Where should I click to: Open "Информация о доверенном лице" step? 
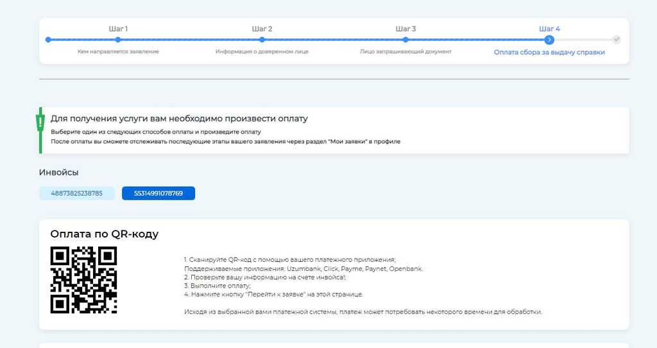click(262, 51)
